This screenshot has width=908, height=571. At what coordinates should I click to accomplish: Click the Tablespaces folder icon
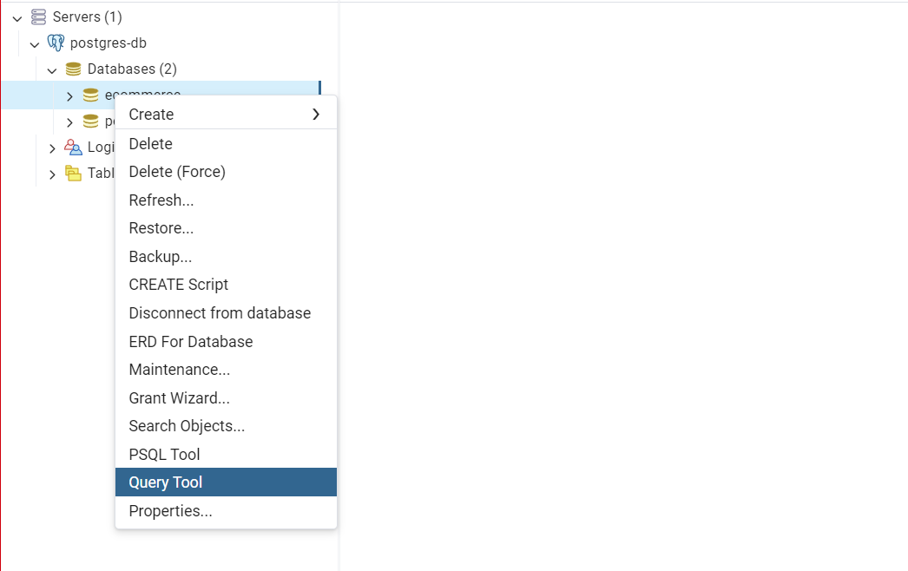(73, 173)
